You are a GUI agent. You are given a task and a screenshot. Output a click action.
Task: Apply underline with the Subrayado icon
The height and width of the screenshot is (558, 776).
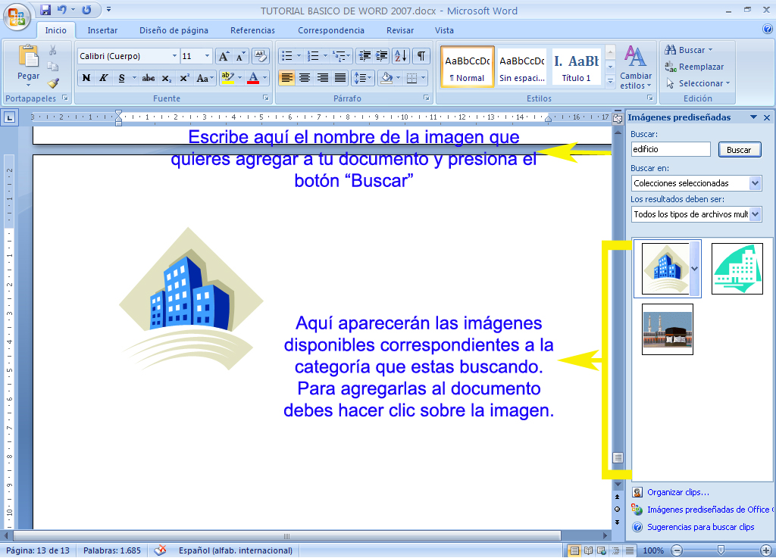(120, 78)
